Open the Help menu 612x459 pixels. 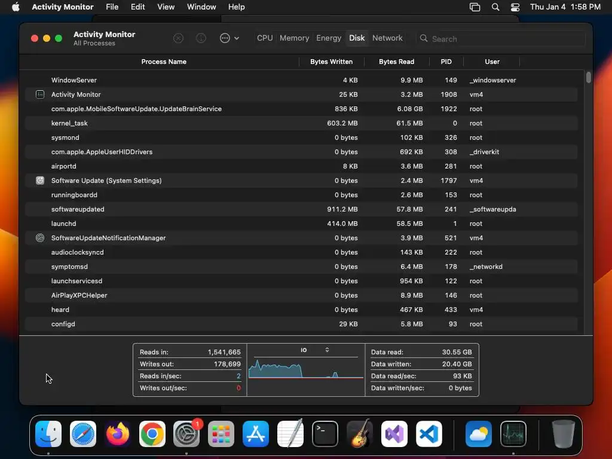pos(237,7)
